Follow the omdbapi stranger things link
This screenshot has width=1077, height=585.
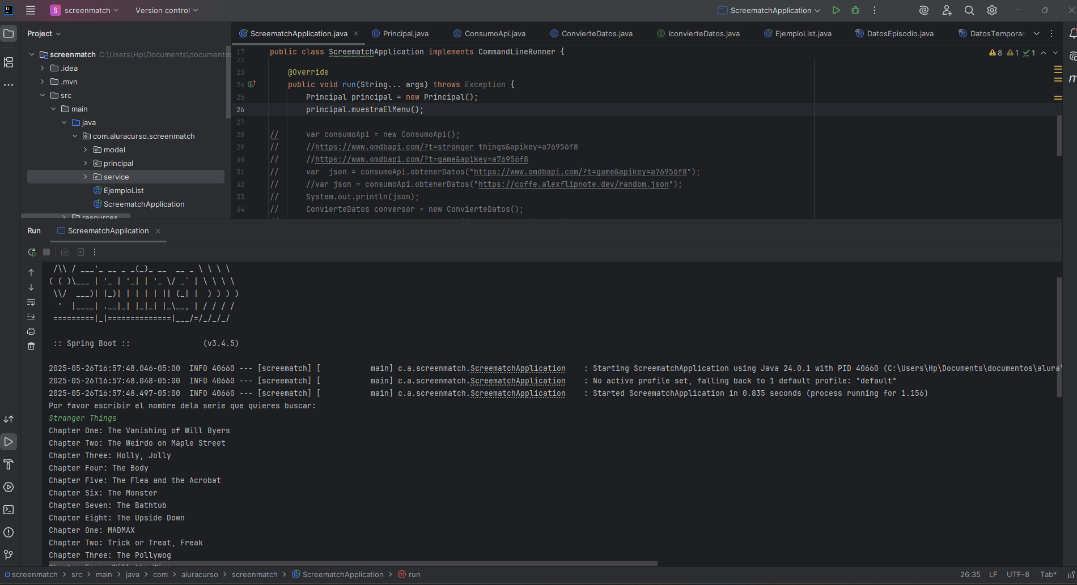pos(394,147)
